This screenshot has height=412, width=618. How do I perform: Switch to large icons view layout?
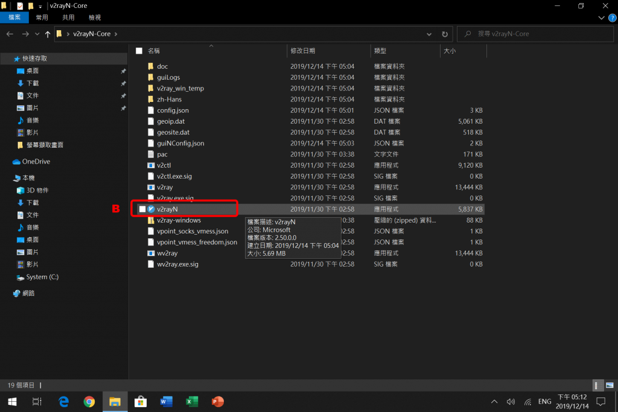pos(610,385)
